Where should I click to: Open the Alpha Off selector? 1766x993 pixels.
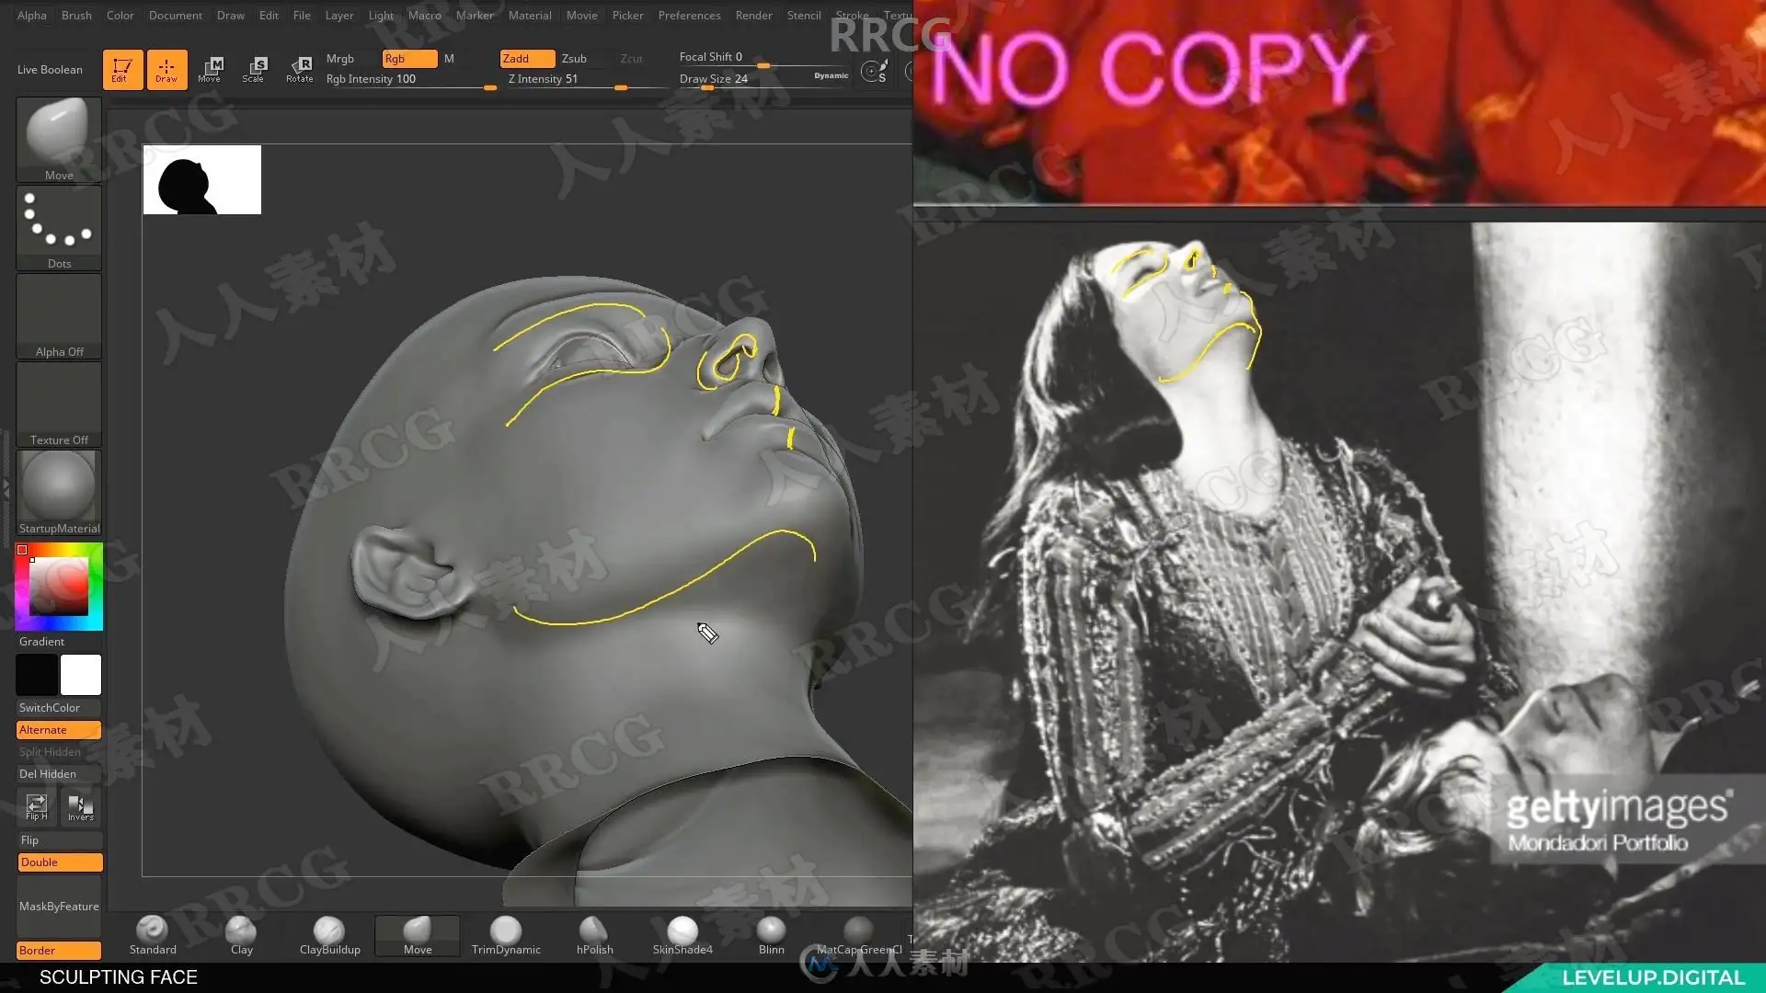coord(59,316)
